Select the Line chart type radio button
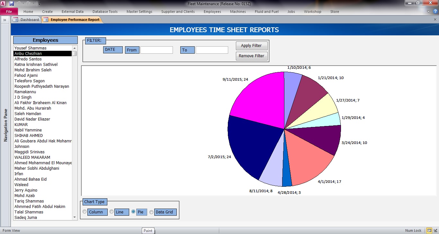 [112, 212]
